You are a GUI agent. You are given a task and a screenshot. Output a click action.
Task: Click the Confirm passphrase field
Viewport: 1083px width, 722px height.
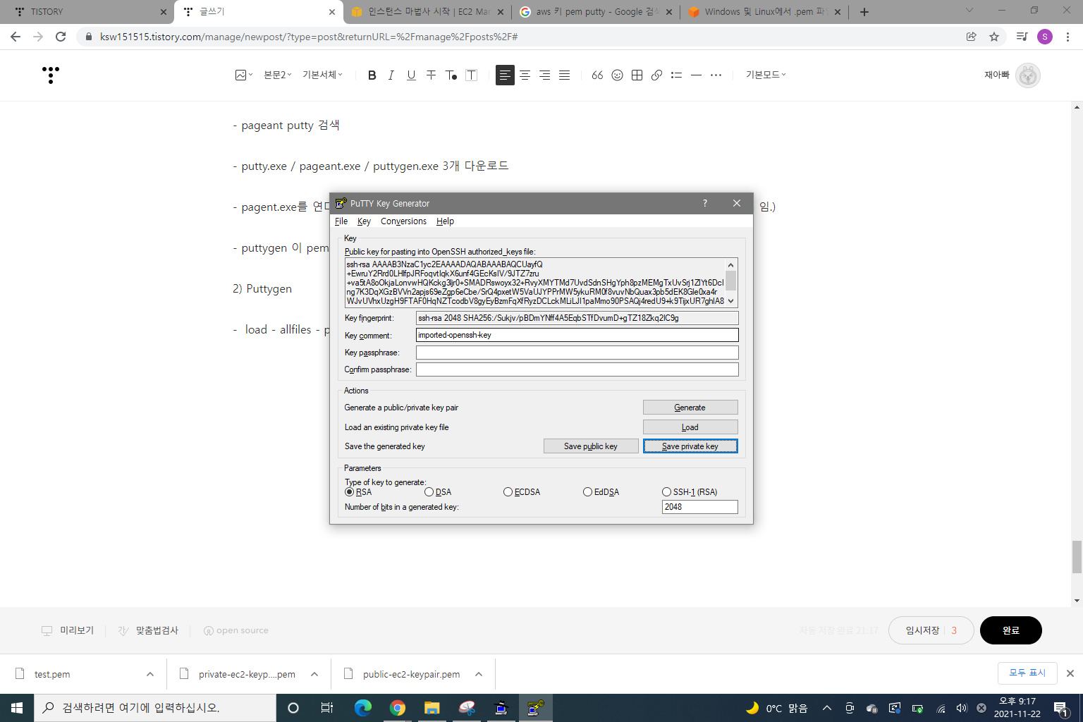(577, 369)
